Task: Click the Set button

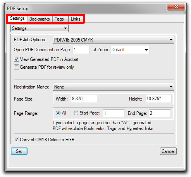Action: [x=19, y=151]
